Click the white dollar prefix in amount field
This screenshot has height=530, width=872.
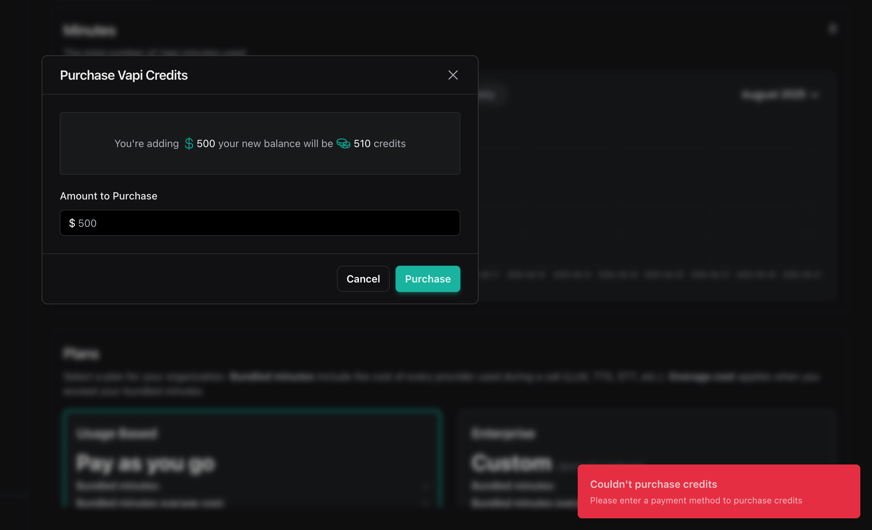coord(72,223)
